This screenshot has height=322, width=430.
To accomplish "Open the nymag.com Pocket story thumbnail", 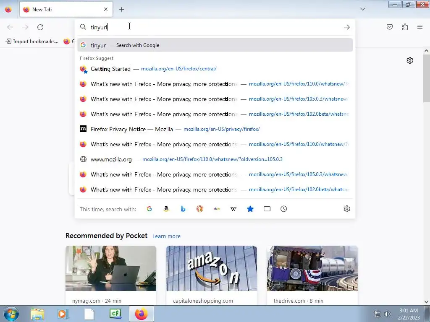I will tap(111, 268).
